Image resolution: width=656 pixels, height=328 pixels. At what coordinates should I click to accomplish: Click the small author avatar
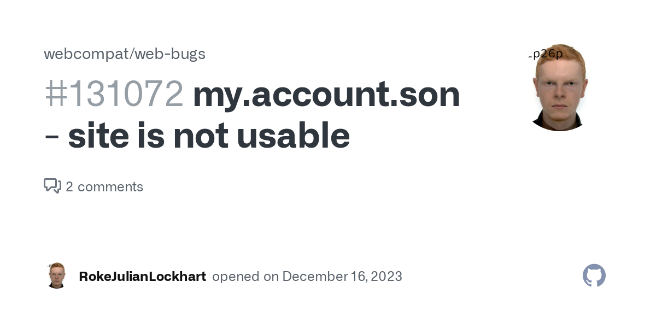pyautogui.click(x=57, y=276)
